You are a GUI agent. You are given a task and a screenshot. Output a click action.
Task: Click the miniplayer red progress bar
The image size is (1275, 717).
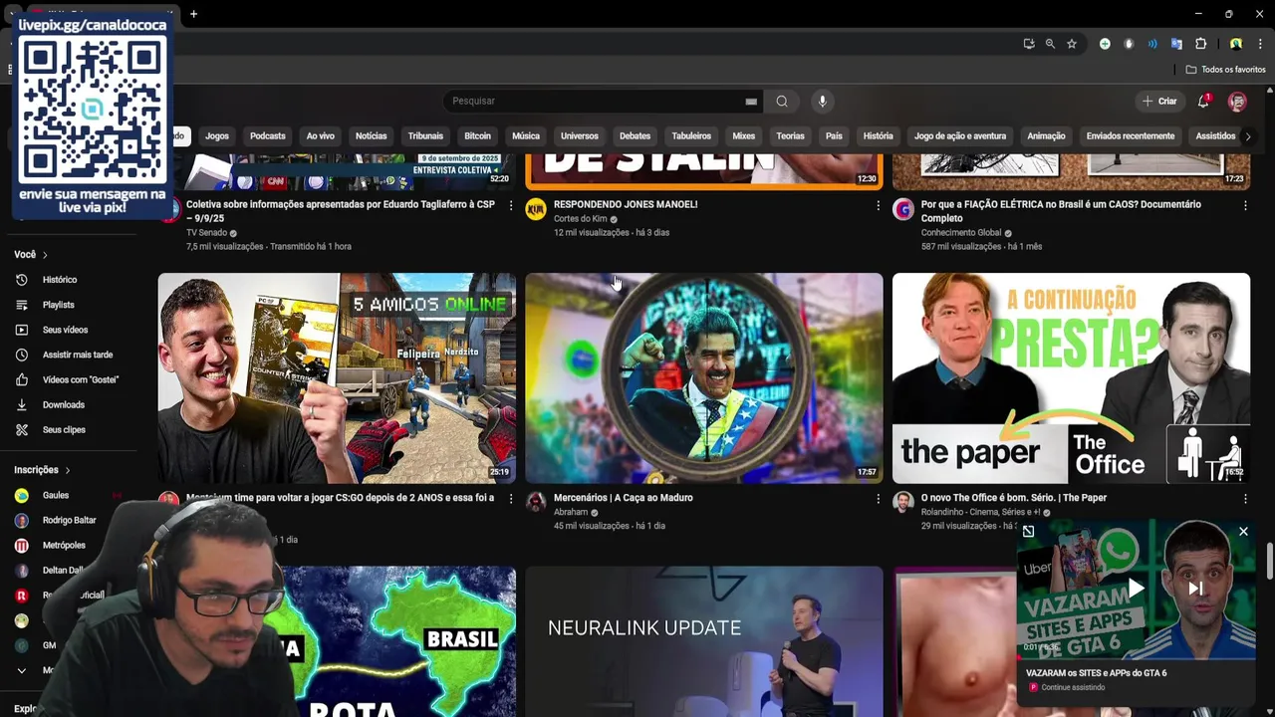pyautogui.click(x=1136, y=658)
